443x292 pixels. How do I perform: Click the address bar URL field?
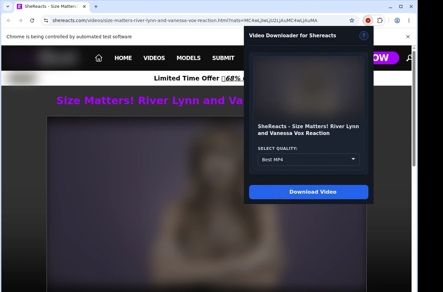pyautogui.click(x=199, y=21)
